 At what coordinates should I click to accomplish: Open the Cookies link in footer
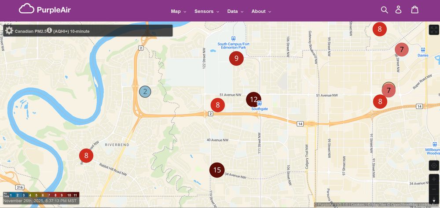click(x=357, y=205)
